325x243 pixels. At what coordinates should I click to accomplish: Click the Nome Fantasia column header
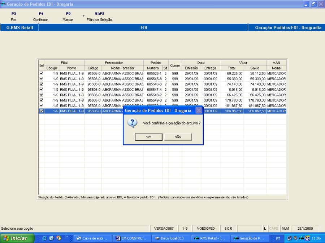[x=122, y=68]
